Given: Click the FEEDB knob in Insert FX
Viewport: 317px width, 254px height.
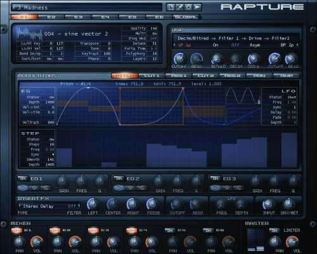Looking at the screenshot, I should [152, 204].
